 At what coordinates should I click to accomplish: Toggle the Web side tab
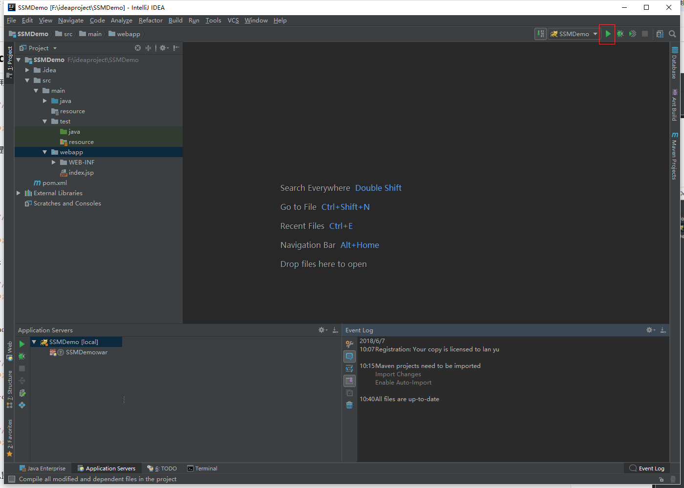[x=9, y=351]
